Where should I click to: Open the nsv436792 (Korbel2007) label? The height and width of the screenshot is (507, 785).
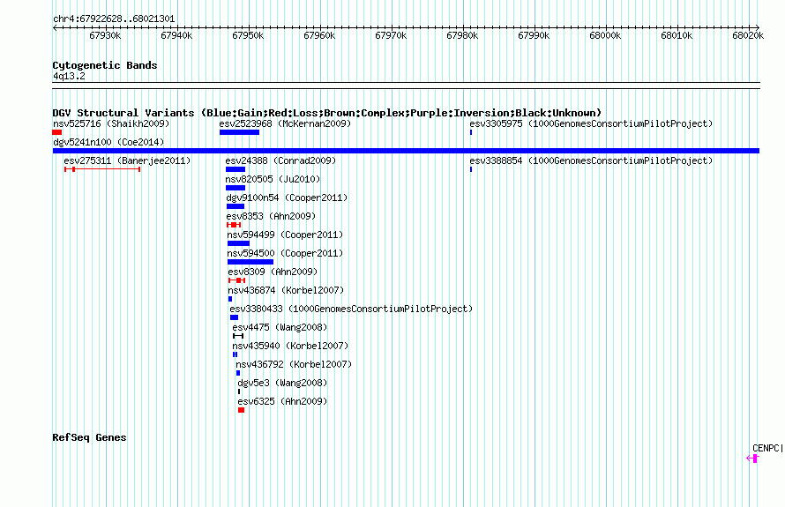(294, 364)
